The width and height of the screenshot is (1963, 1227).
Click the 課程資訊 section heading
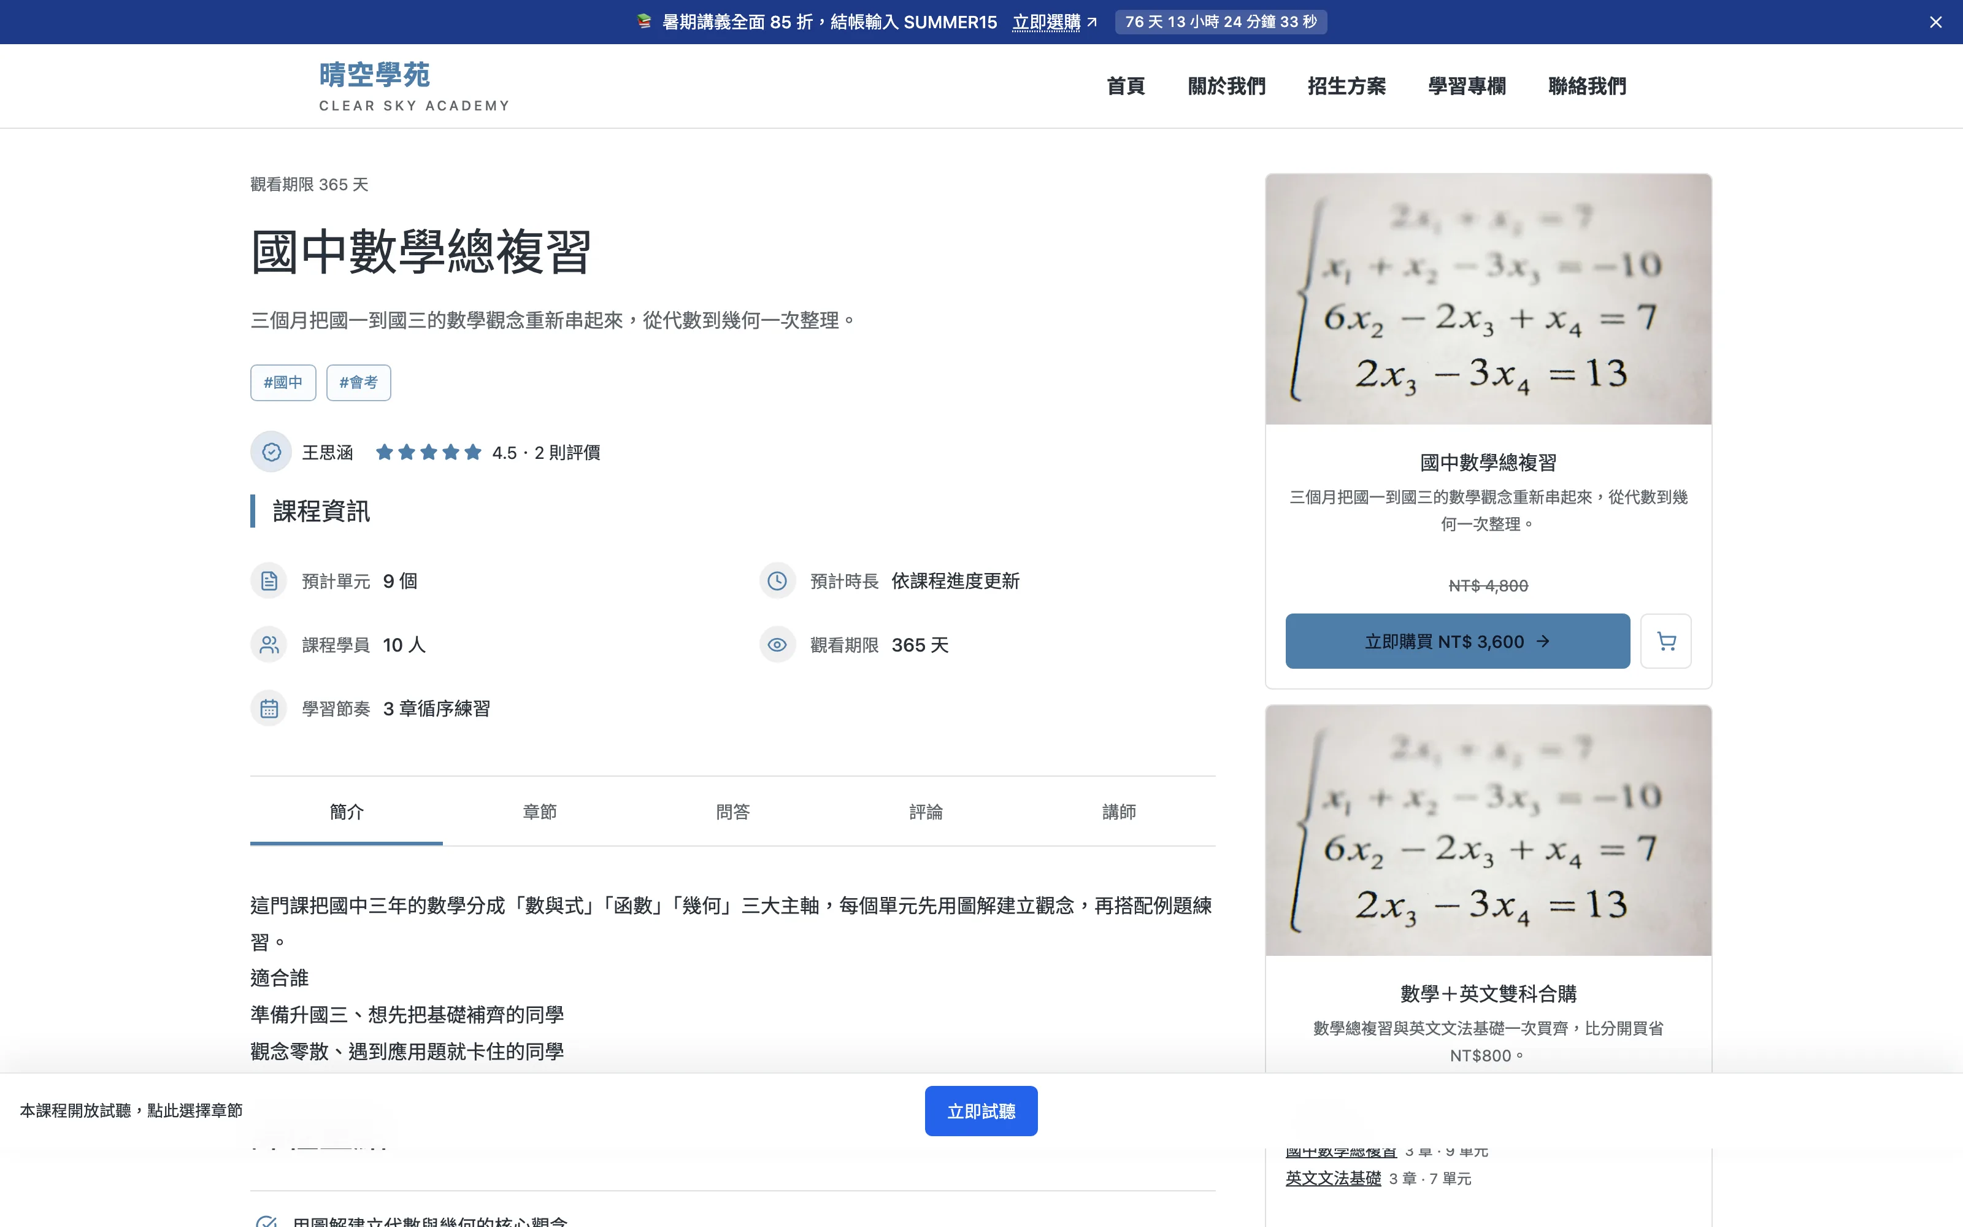point(321,511)
